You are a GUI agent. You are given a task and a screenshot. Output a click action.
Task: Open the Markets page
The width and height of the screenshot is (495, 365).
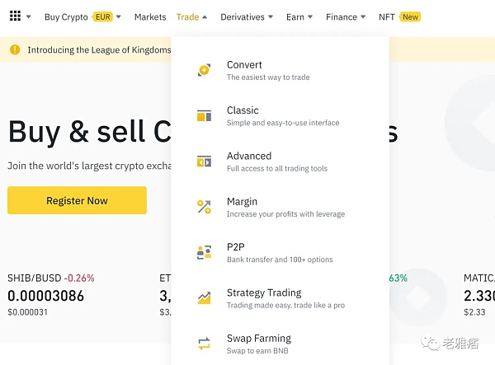pos(150,16)
